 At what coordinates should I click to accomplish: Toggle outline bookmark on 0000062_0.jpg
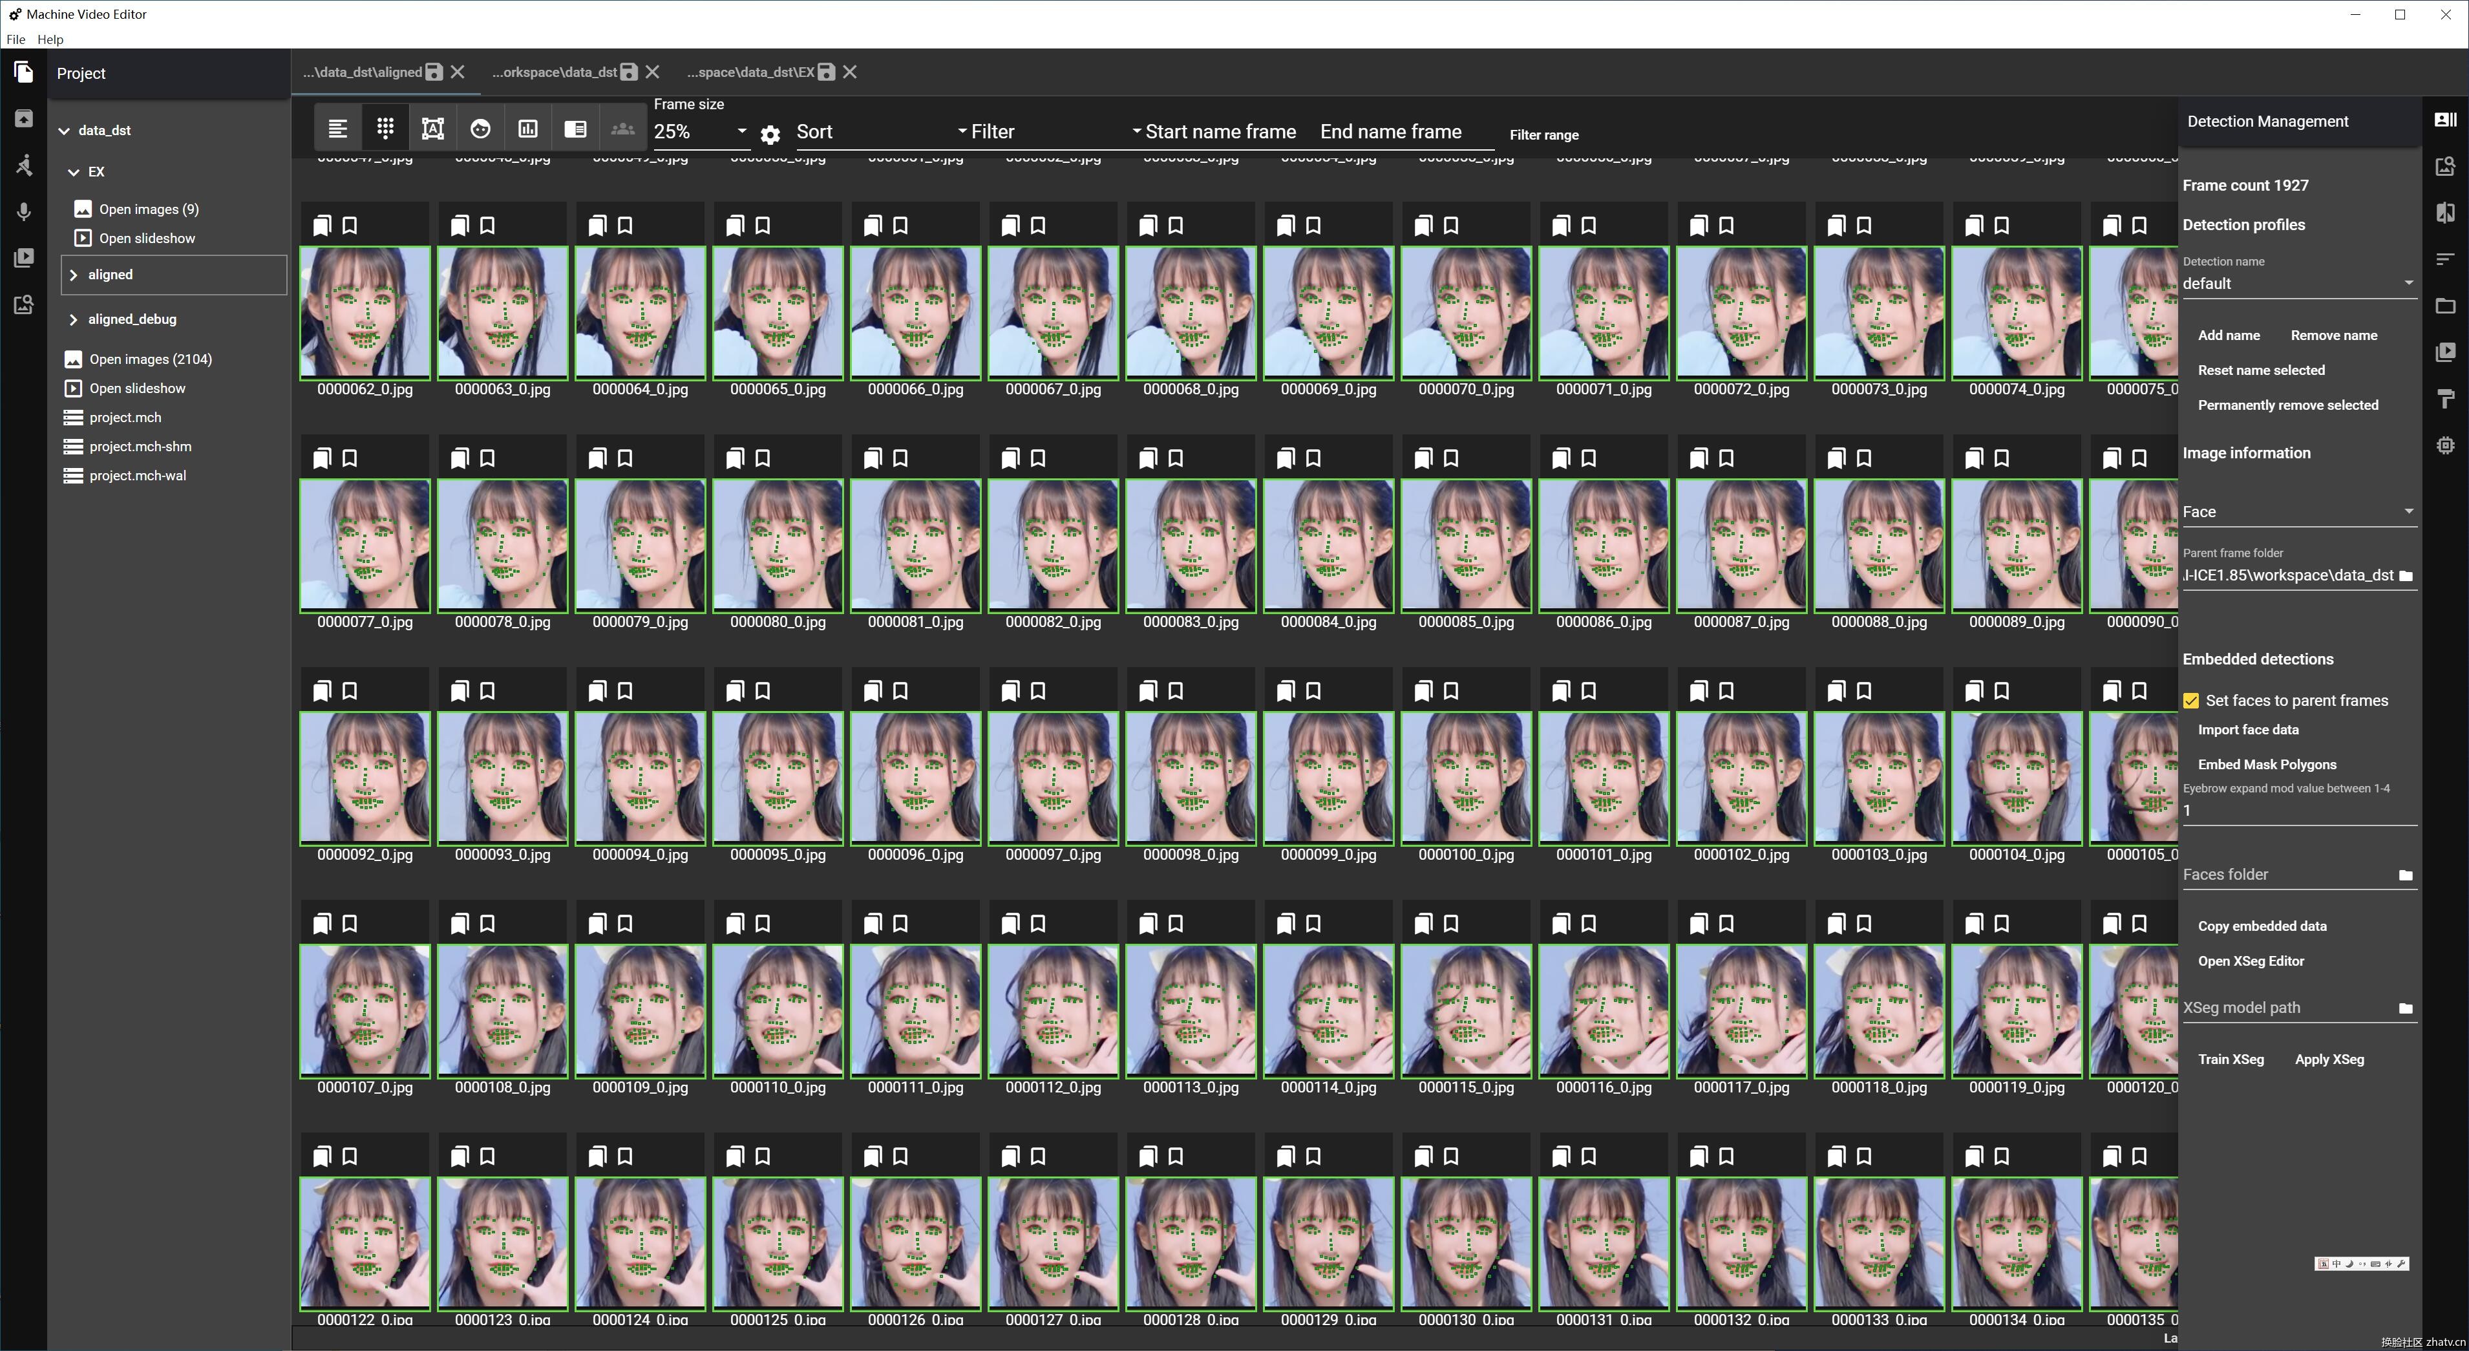coord(350,226)
